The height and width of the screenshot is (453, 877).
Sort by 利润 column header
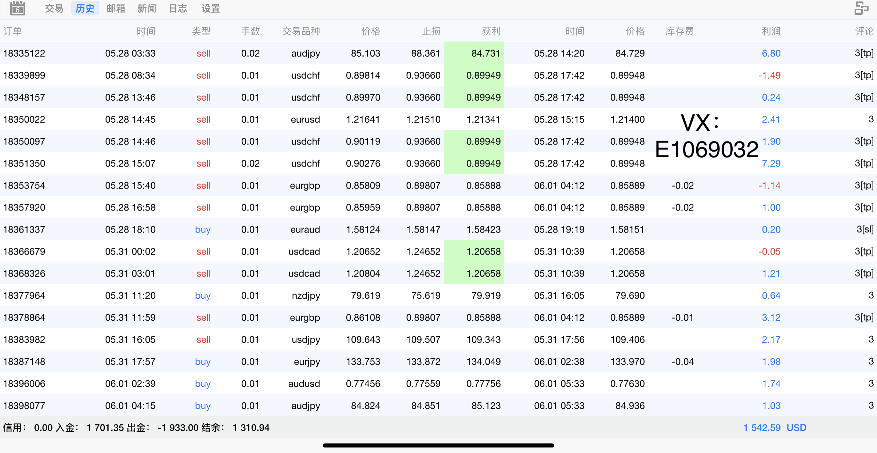point(770,31)
